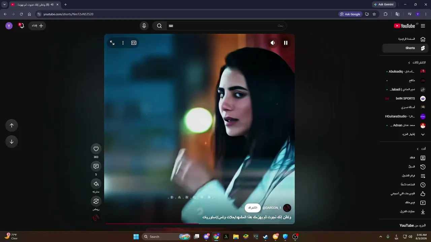The width and height of the screenshot is (431, 242).
Task: Open the Extensions puzzle icon
Action: pos(386,14)
